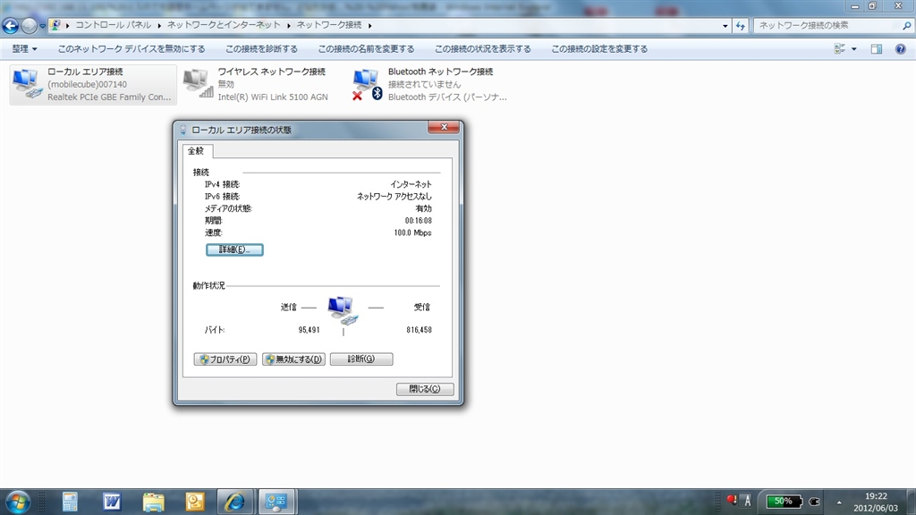Image resolution: width=916 pixels, height=515 pixels.
Task: Open Windows Explorer folder from taskbar
Action: click(153, 502)
